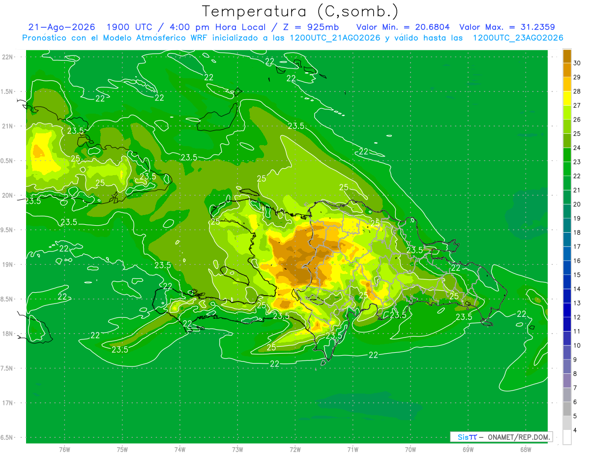This screenshot has width=590, height=456.
Task: Click the 'Valor Min. = 20.6804' readout
Action: point(403,27)
